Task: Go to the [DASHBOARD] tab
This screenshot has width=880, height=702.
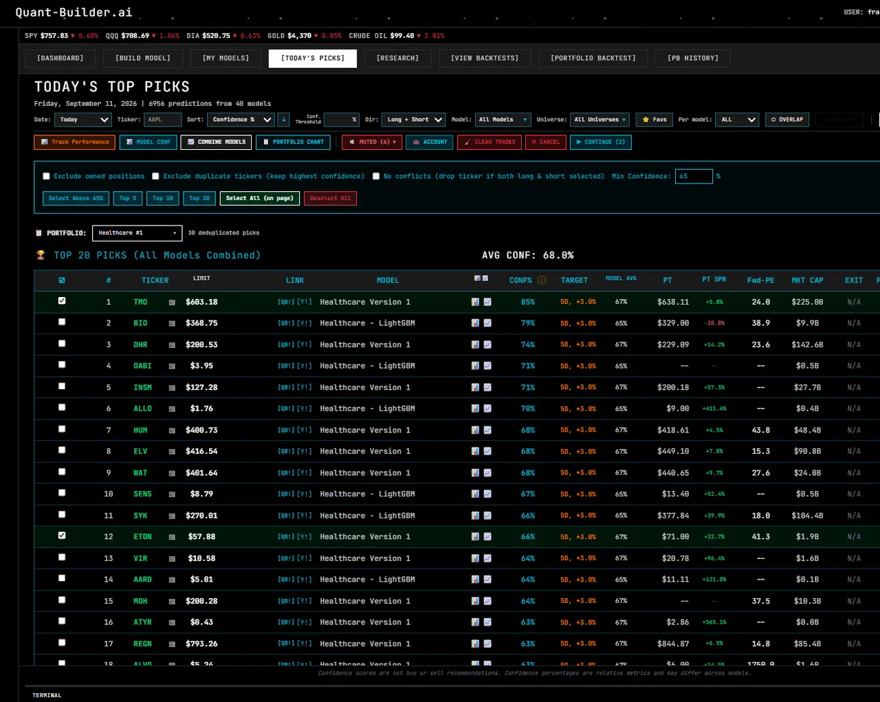Action: coord(60,58)
